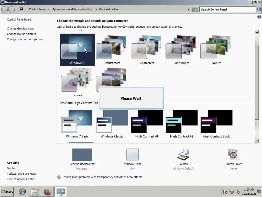
Task: Go to Appearance and Personalization breadcrumb
Action: 72,9
